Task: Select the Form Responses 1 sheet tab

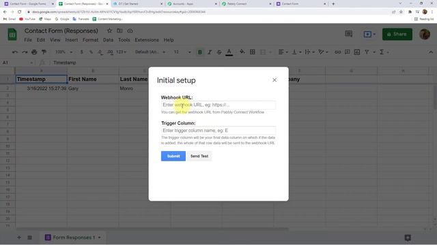Action: (x=73, y=238)
